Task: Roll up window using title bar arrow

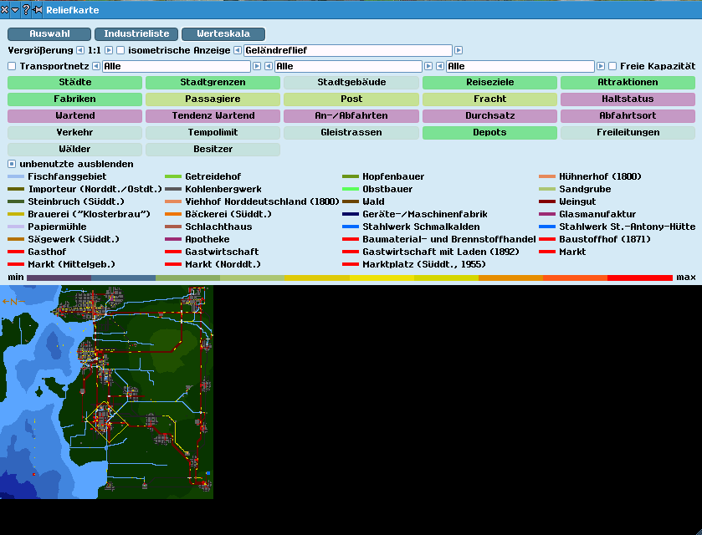Action: click(x=15, y=10)
